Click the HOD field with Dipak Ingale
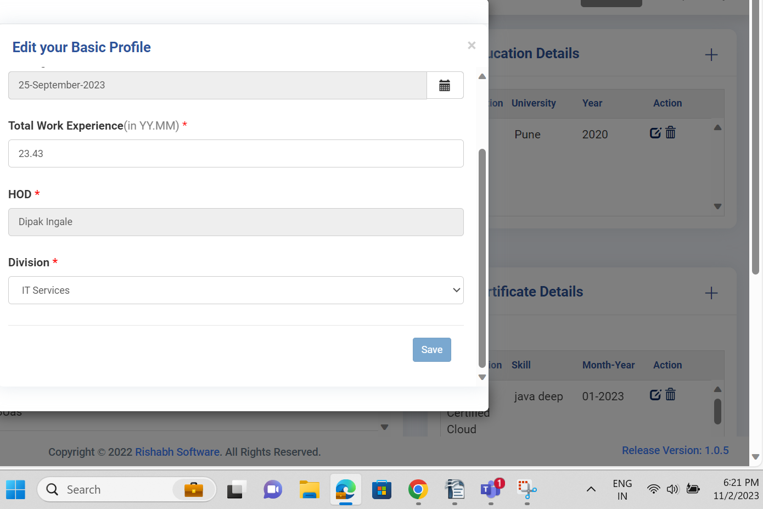This screenshot has height=509, width=763. pyautogui.click(x=236, y=222)
